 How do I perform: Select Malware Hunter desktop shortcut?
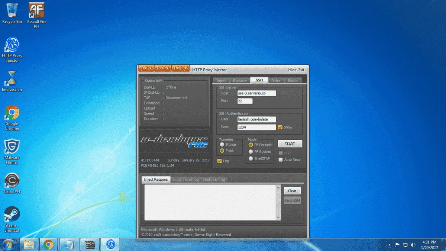tap(12, 152)
